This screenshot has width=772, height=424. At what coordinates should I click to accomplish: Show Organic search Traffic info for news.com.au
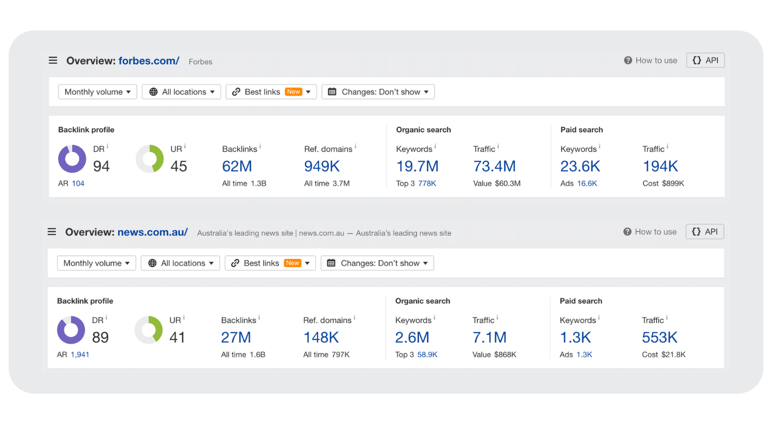pos(497,318)
